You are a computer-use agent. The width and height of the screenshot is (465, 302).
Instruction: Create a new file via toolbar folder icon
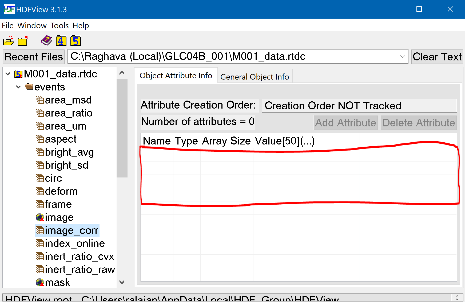(x=23, y=40)
